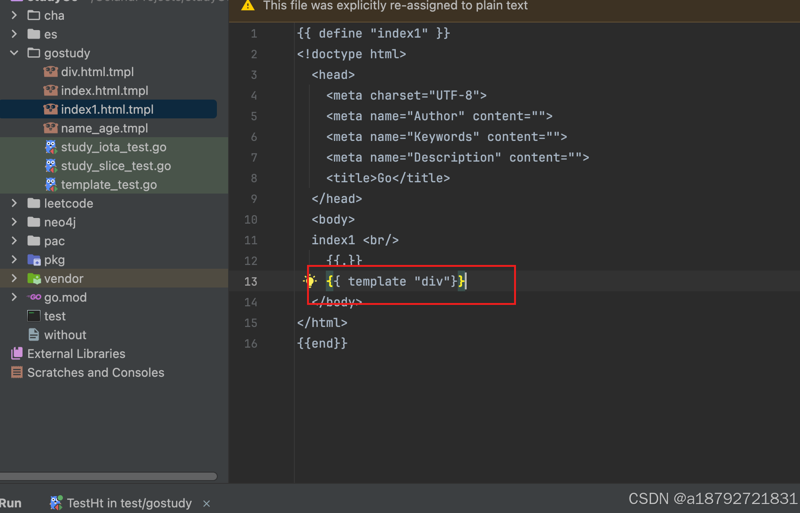Click the intention lightbulb on line 13
This screenshot has width=800, height=513.
click(310, 281)
